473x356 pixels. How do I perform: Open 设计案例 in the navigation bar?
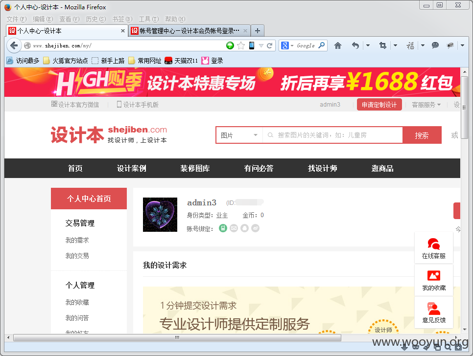[x=132, y=168]
